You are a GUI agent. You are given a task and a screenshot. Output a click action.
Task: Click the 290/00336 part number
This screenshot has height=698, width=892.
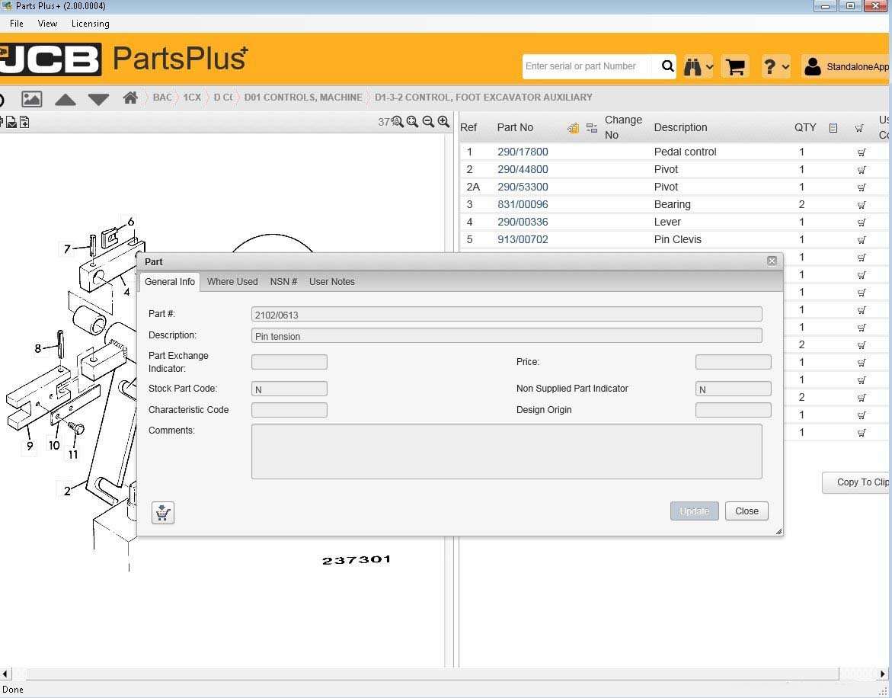coord(523,222)
